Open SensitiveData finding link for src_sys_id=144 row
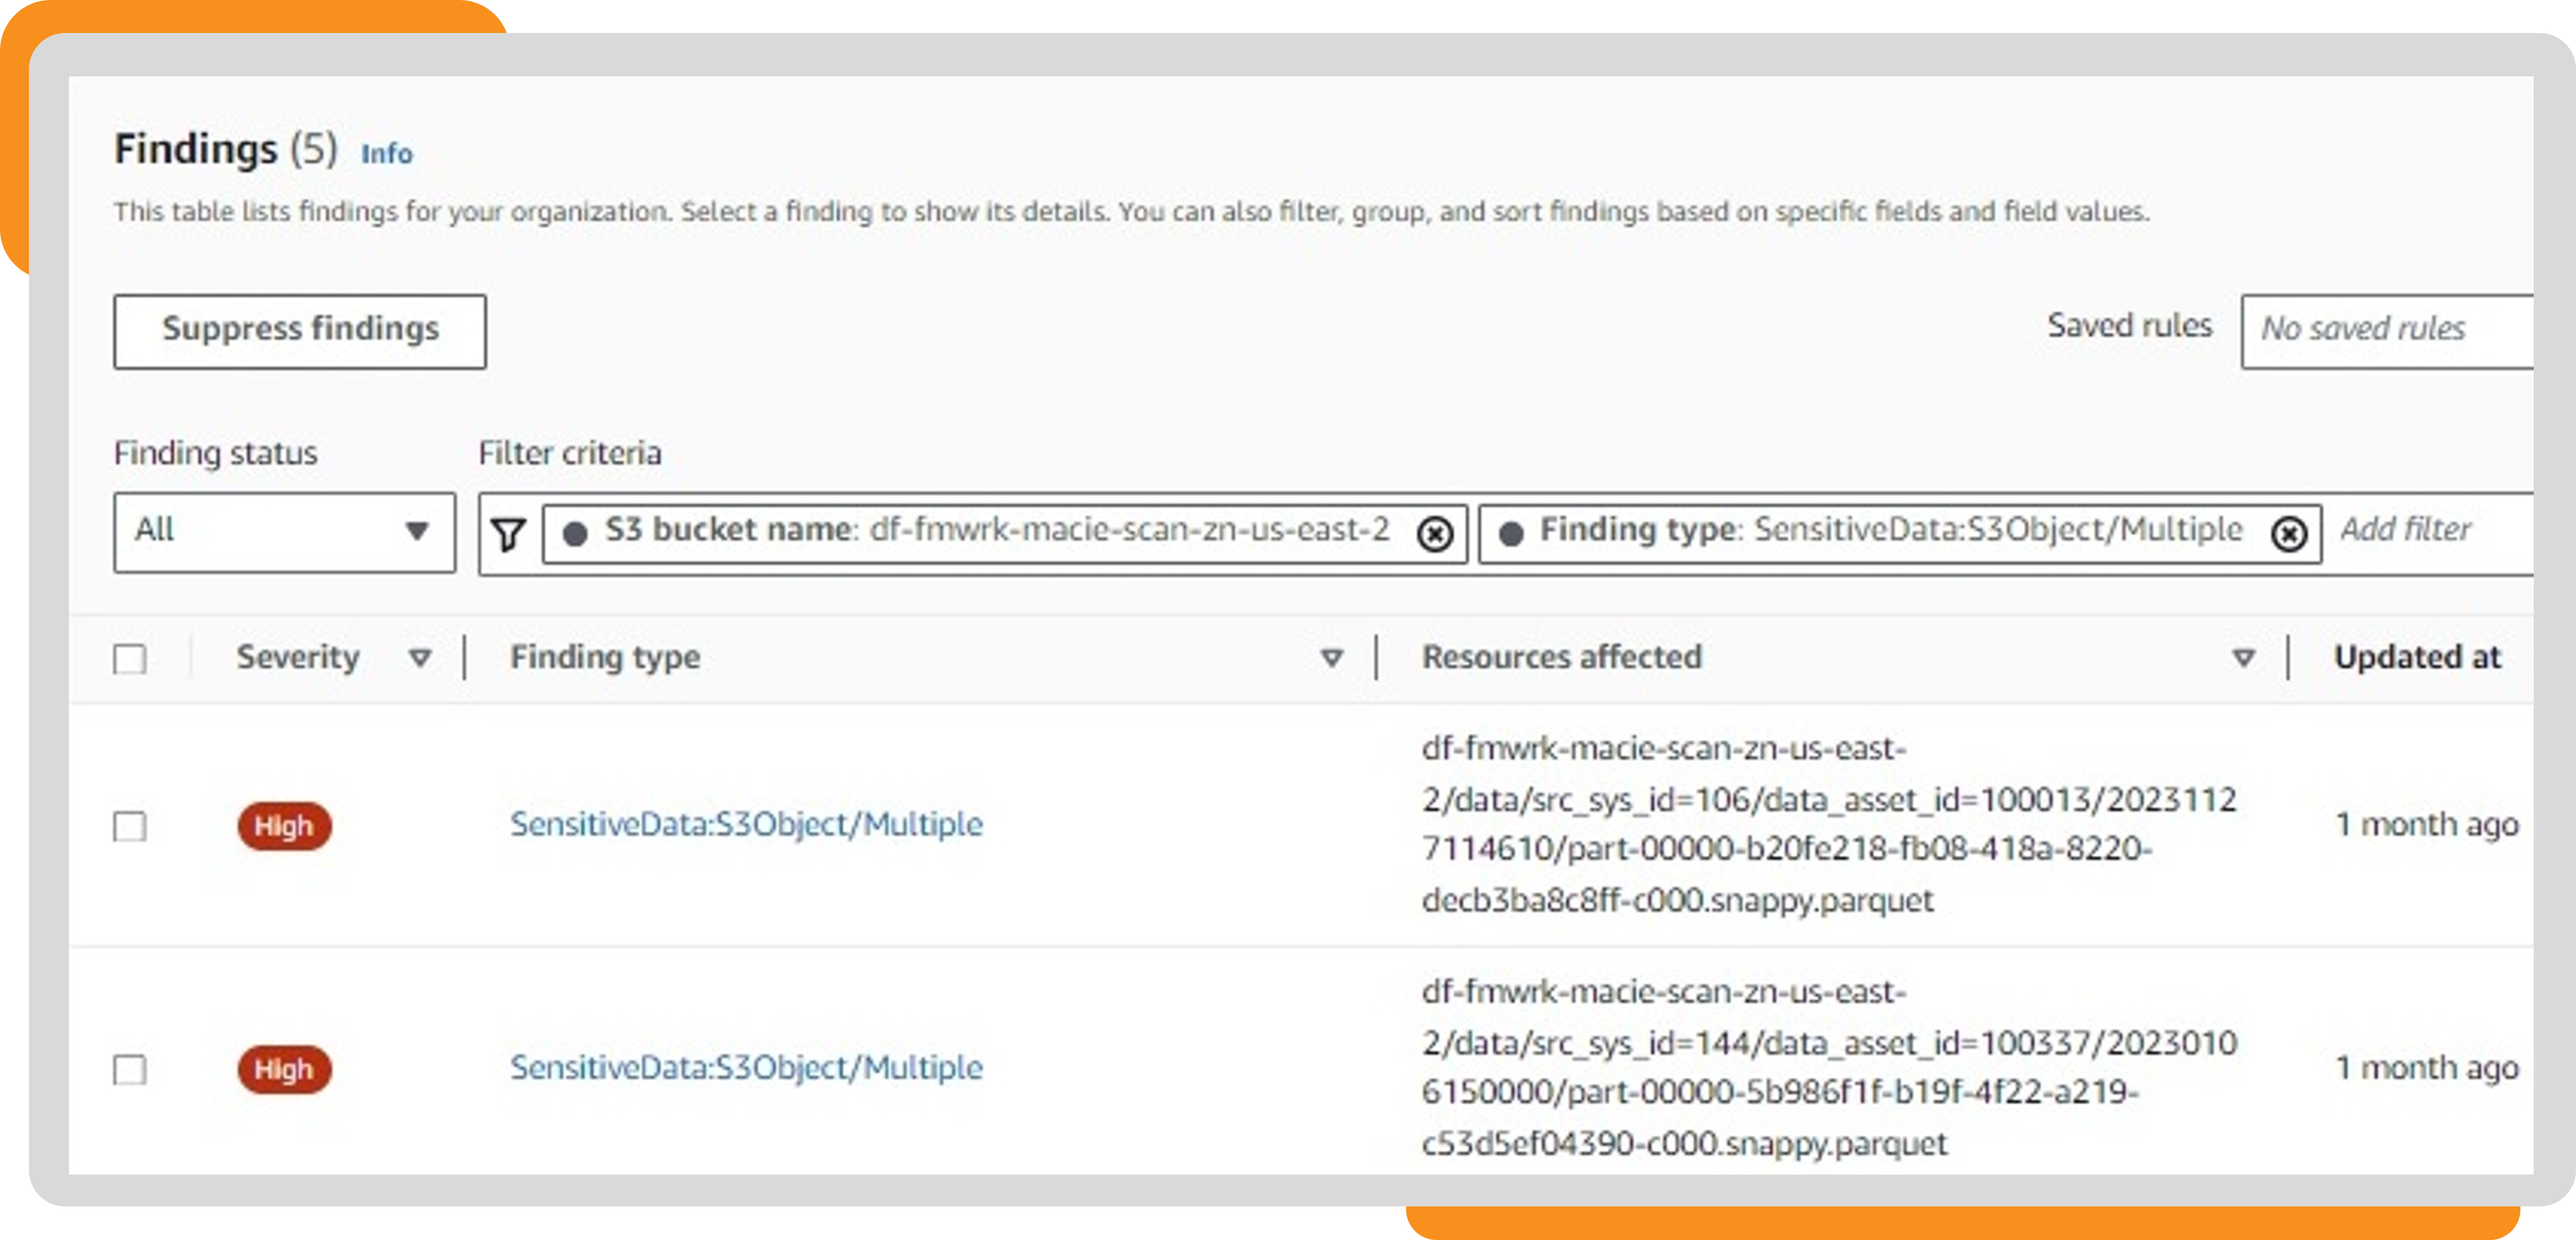Screen dimensions: 2576x1240 click(x=746, y=1068)
